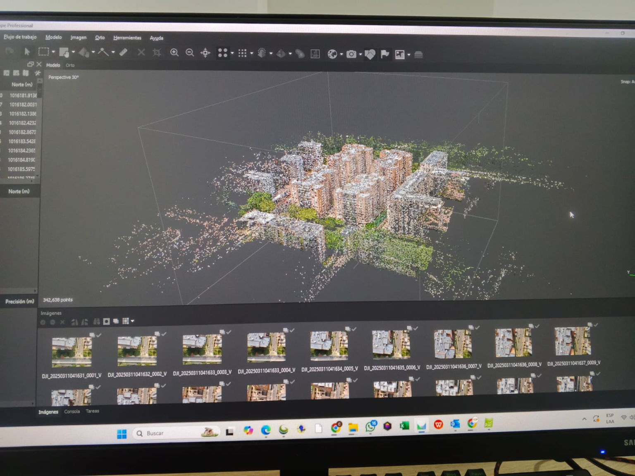Capture the view with the camera icon
The width and height of the screenshot is (635, 476).
(x=351, y=53)
